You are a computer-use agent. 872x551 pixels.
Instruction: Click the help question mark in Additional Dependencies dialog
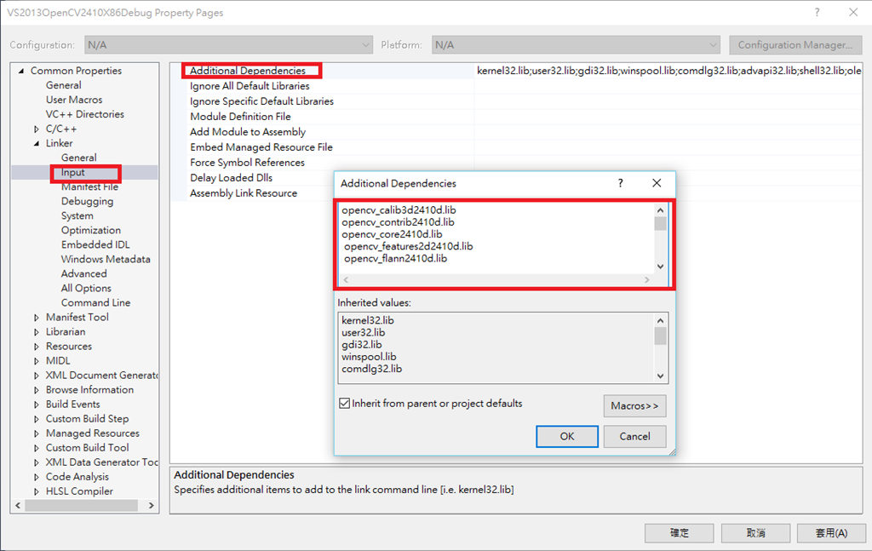(620, 183)
